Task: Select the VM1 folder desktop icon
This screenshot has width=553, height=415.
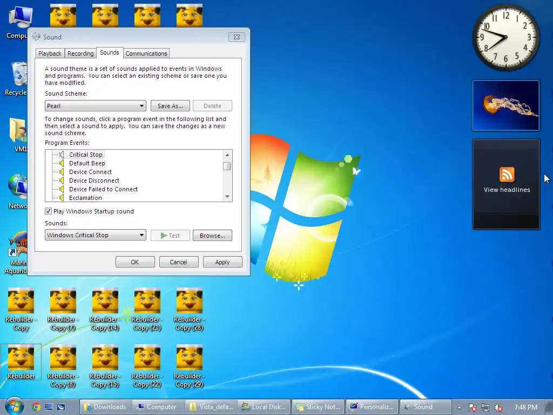Action: pos(18,135)
